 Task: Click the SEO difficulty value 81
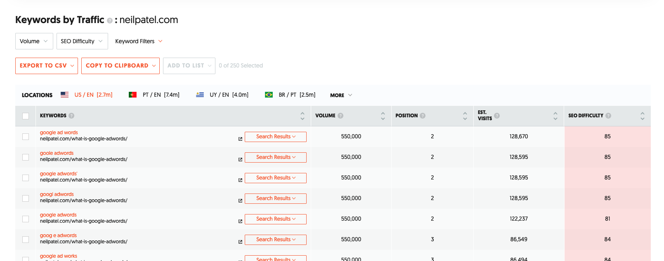pyautogui.click(x=607, y=219)
